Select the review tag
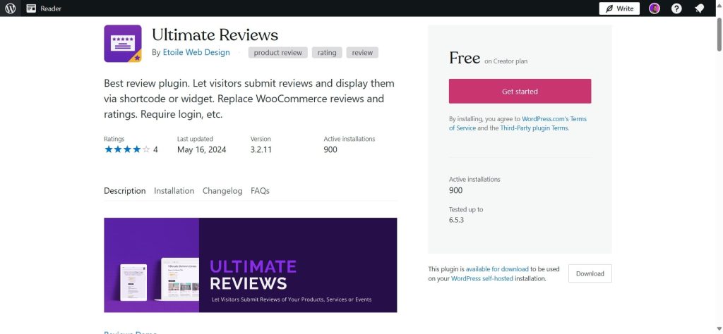The image size is (723, 334). tap(362, 52)
